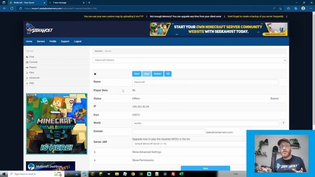Viewport: 315px width, 177px height.
Task: Open the Roblox icon in taskbar
Action: click(125, 174)
